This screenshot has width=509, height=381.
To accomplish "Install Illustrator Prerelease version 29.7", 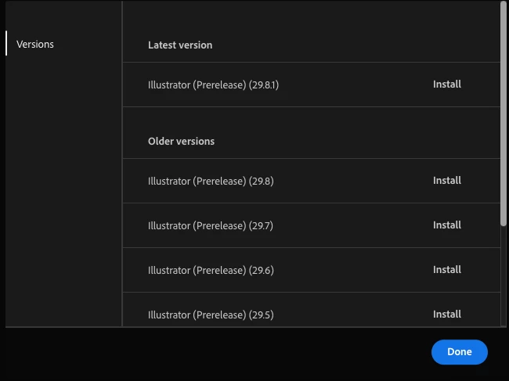I will 446,225.
